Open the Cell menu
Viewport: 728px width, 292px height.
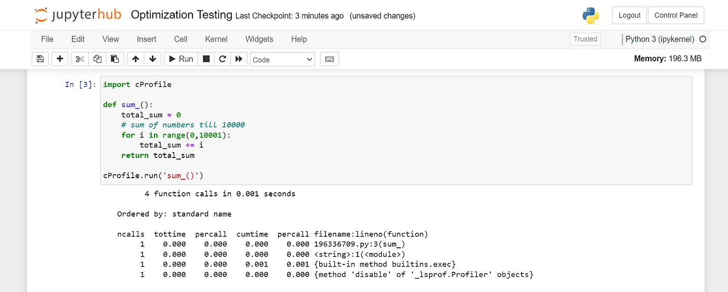click(181, 39)
